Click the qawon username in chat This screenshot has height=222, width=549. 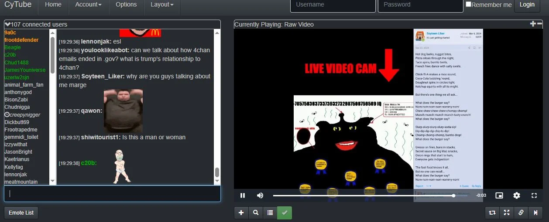(92, 111)
